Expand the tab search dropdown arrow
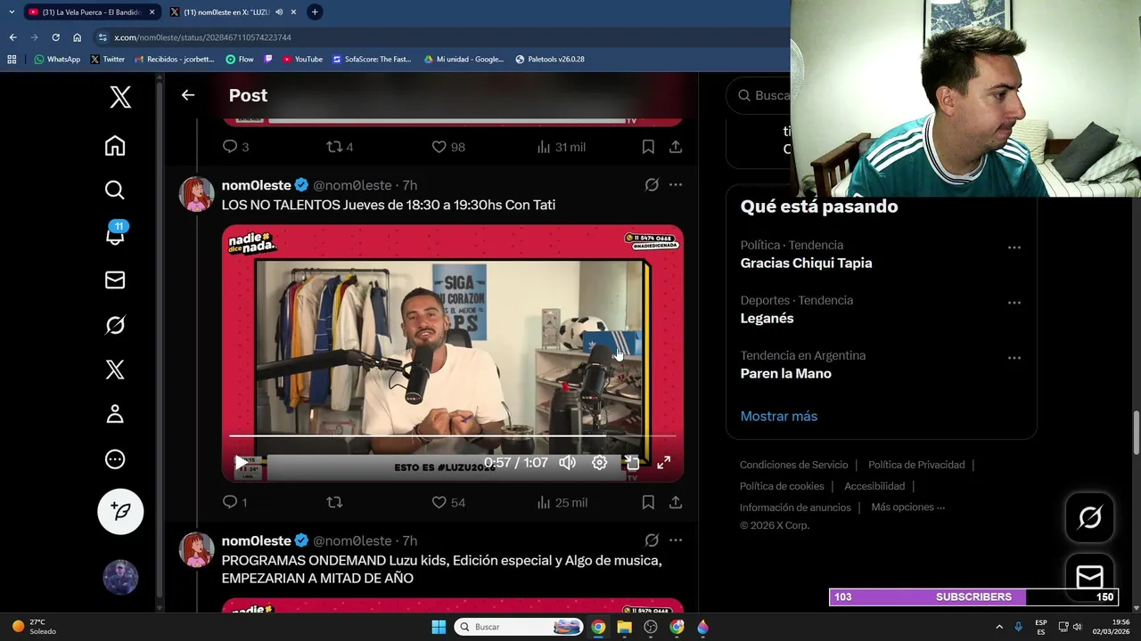 [11, 12]
